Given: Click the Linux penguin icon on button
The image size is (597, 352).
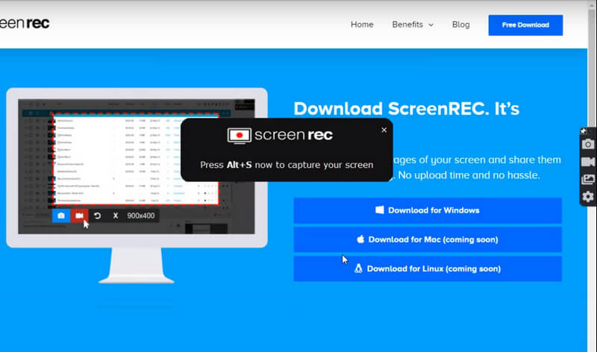Looking at the screenshot, I should 358,268.
